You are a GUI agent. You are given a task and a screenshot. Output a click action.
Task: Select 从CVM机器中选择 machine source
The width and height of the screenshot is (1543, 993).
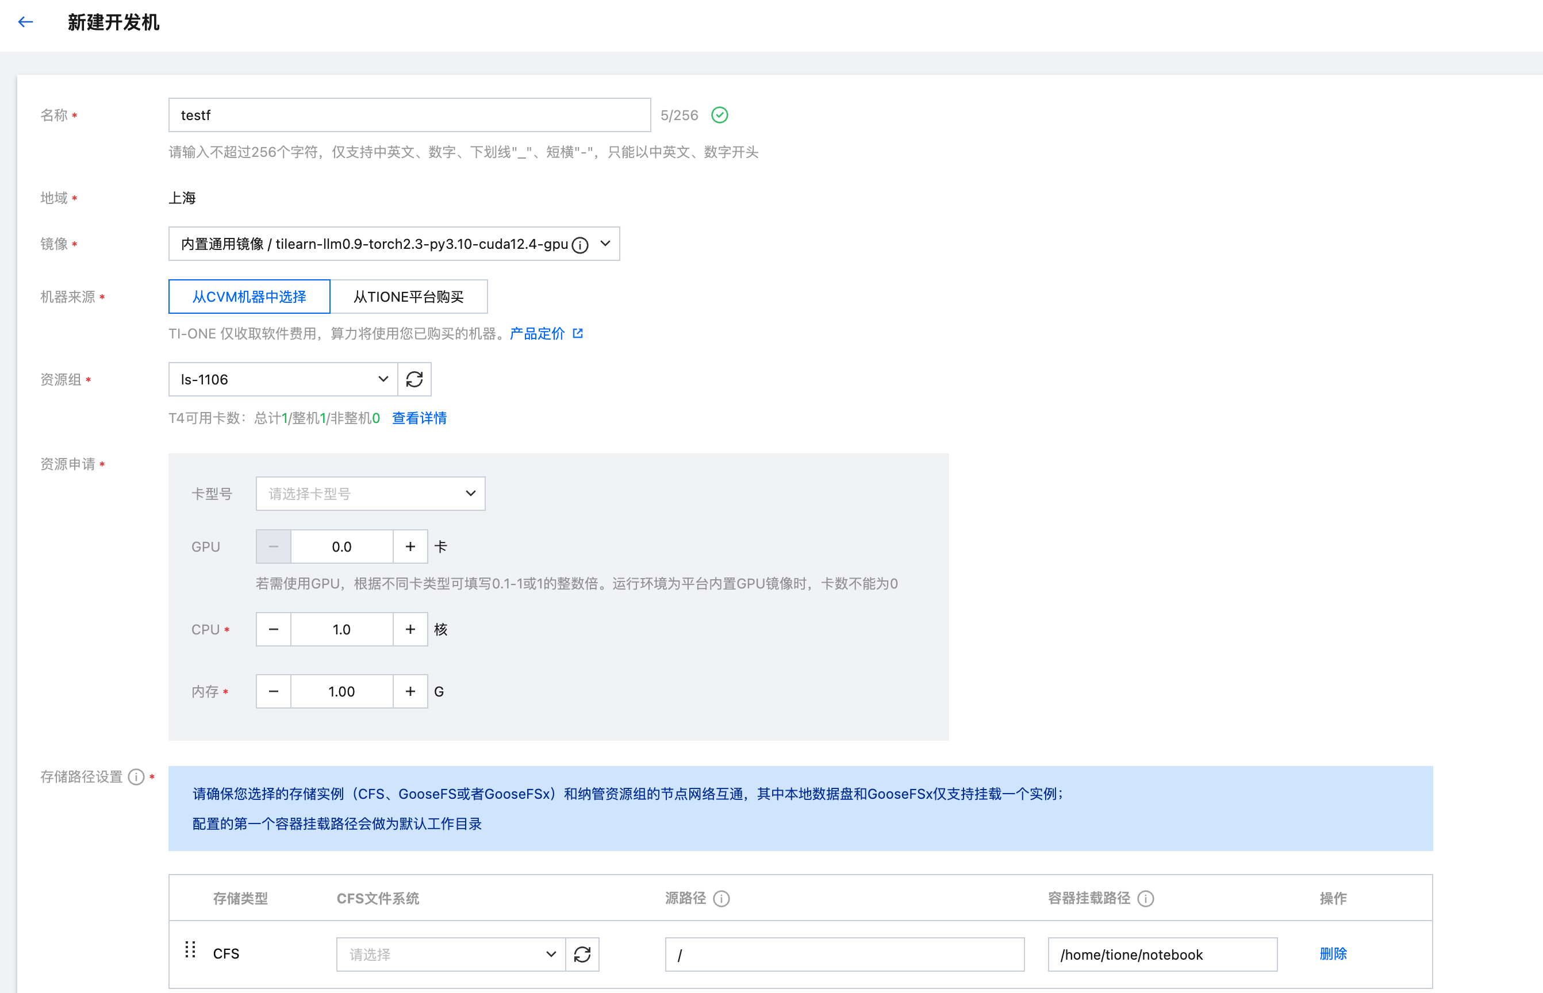click(249, 297)
